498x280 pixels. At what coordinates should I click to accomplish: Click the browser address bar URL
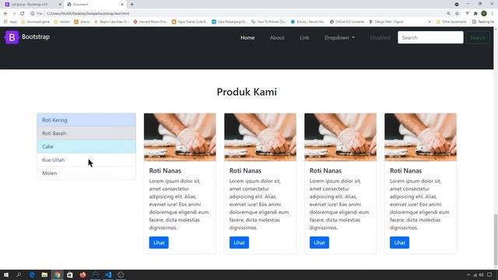pos(88,14)
